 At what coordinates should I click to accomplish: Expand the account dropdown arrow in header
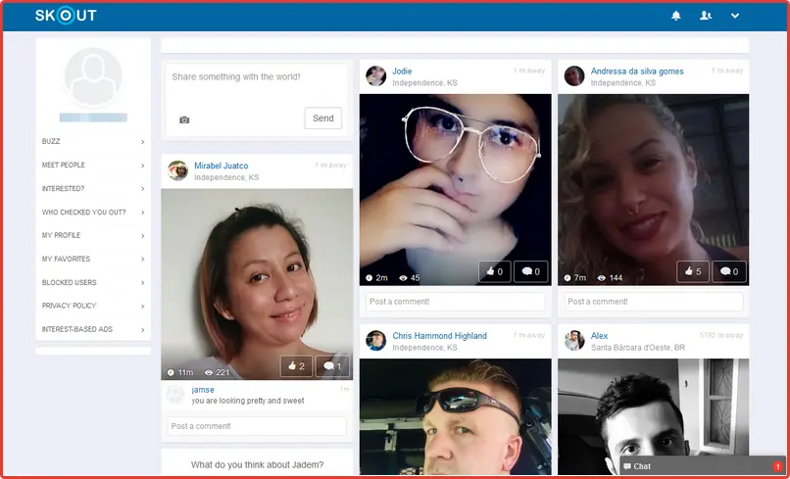(x=735, y=16)
